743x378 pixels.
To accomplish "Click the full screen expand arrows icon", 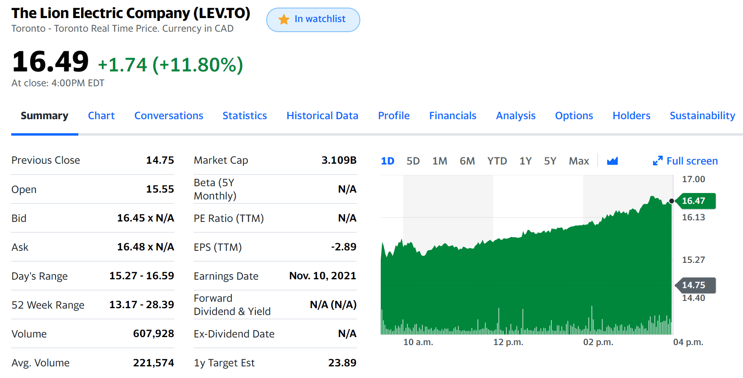I will (658, 161).
